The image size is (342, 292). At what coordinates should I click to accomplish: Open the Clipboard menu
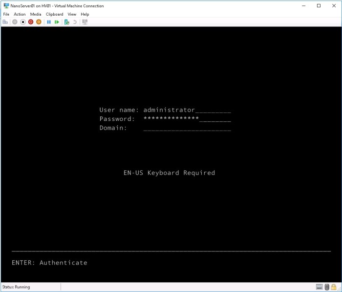(54, 14)
